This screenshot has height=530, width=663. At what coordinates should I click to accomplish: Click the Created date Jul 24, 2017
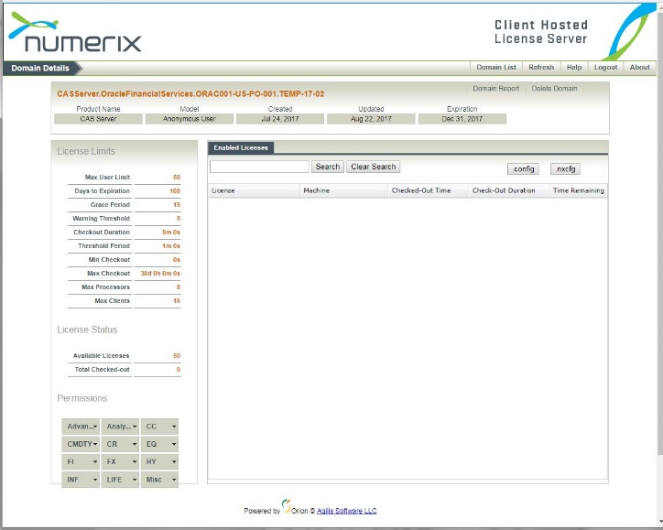(280, 119)
